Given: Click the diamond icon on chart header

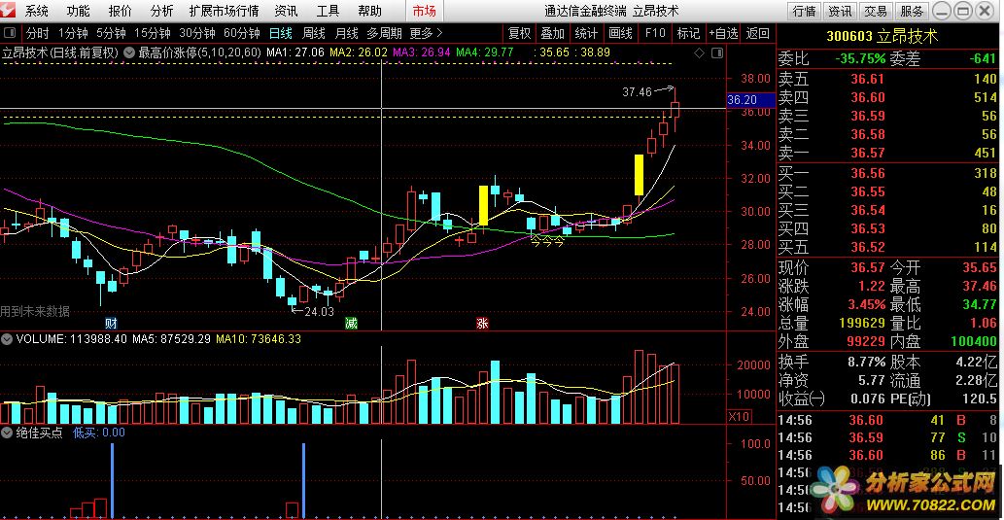Looking at the screenshot, I should click(699, 52).
